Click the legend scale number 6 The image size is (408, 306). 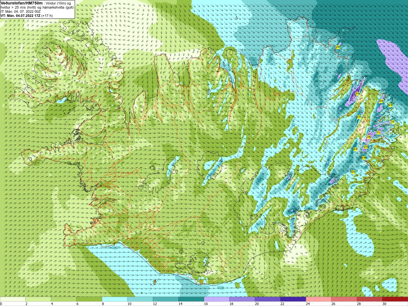pos(77,304)
